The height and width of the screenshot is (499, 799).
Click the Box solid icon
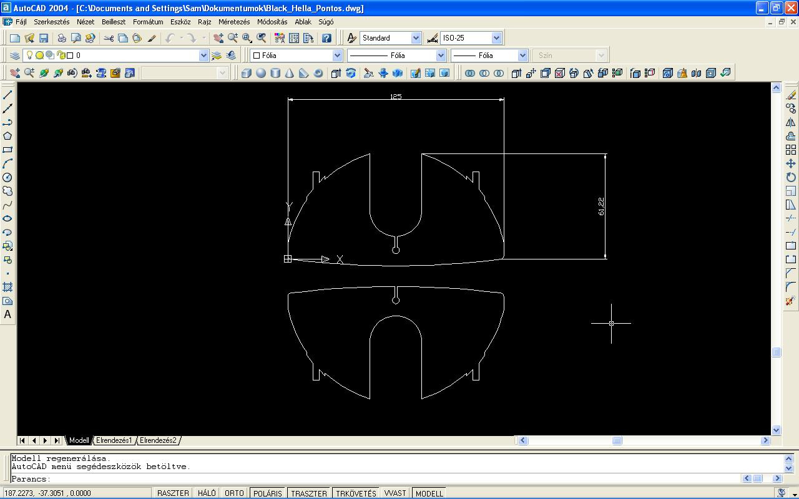tap(247, 73)
